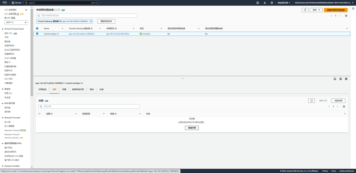This screenshot has width=356, height=173.
Task: Open the tgw-rtb-021a39cbc1289dfa1 link
Action: (81, 34)
